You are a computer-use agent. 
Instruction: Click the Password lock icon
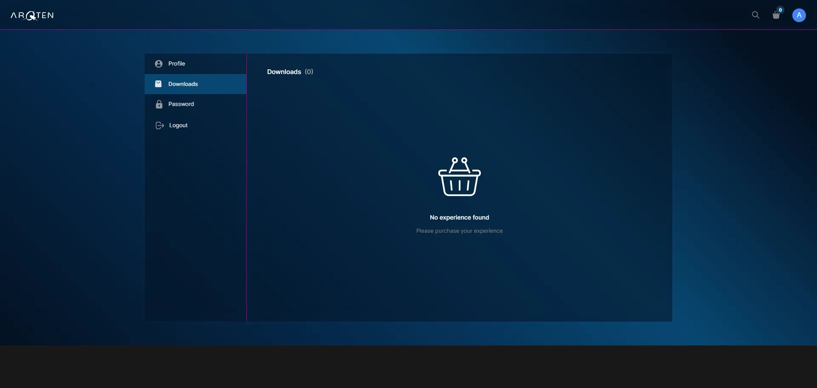coord(159,104)
